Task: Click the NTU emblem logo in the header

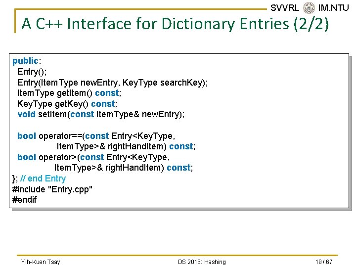Action: [309, 8]
